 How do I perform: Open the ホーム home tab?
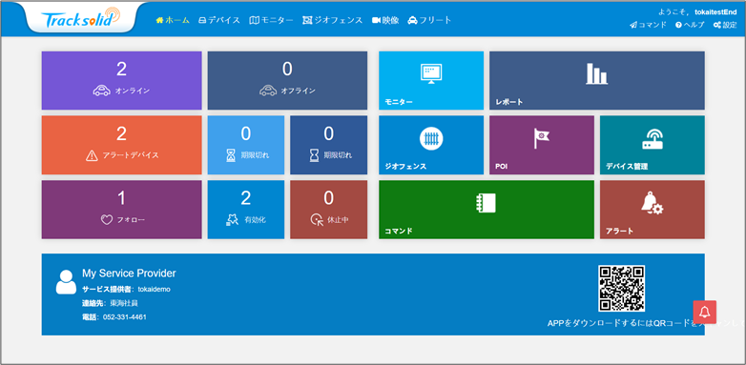click(x=173, y=20)
